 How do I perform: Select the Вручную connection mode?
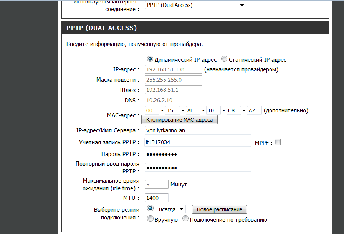150,219
